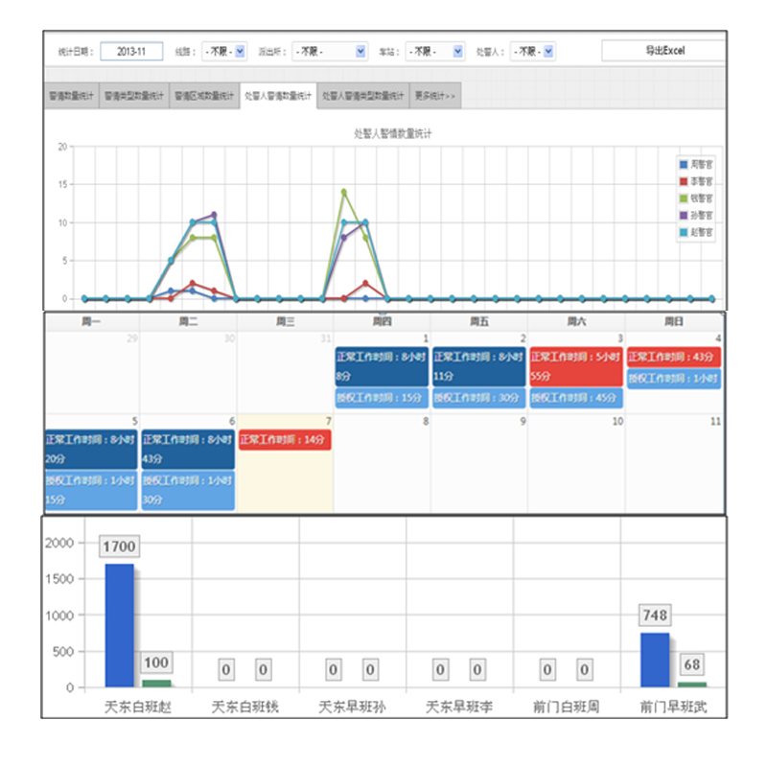
Task: Open the 车站 dropdown
Action: (434, 51)
